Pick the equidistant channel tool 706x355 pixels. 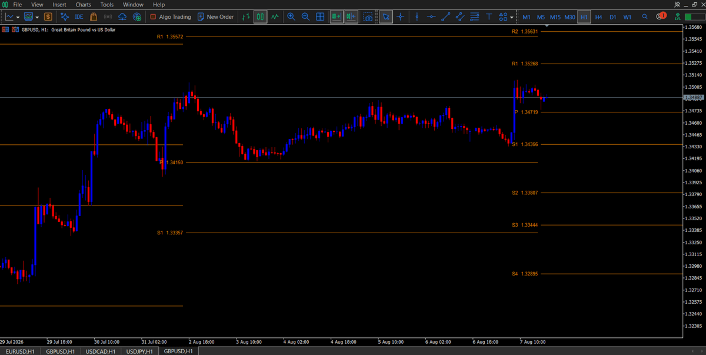(460, 17)
